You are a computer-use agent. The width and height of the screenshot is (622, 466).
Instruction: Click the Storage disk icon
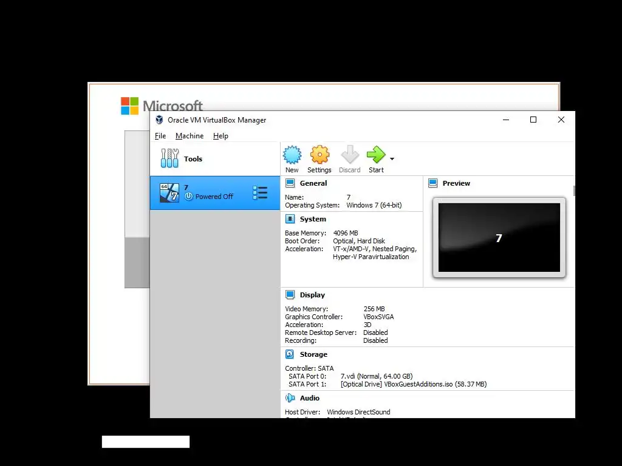(x=290, y=354)
